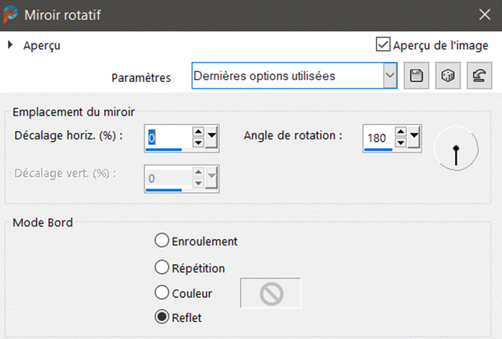
Task: Open Décalage horiz. slider dropdown arrow
Action: (x=212, y=137)
